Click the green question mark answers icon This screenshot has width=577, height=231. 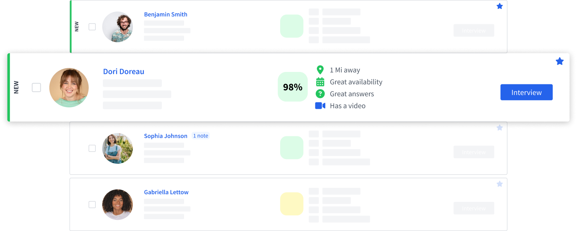point(320,94)
